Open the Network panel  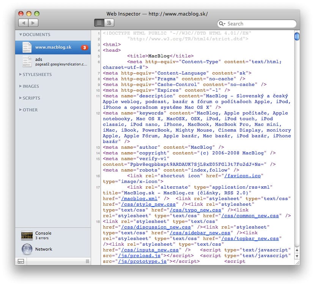point(53,249)
